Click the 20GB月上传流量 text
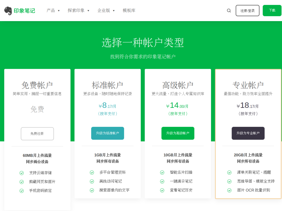282x211 pixels. (248, 155)
